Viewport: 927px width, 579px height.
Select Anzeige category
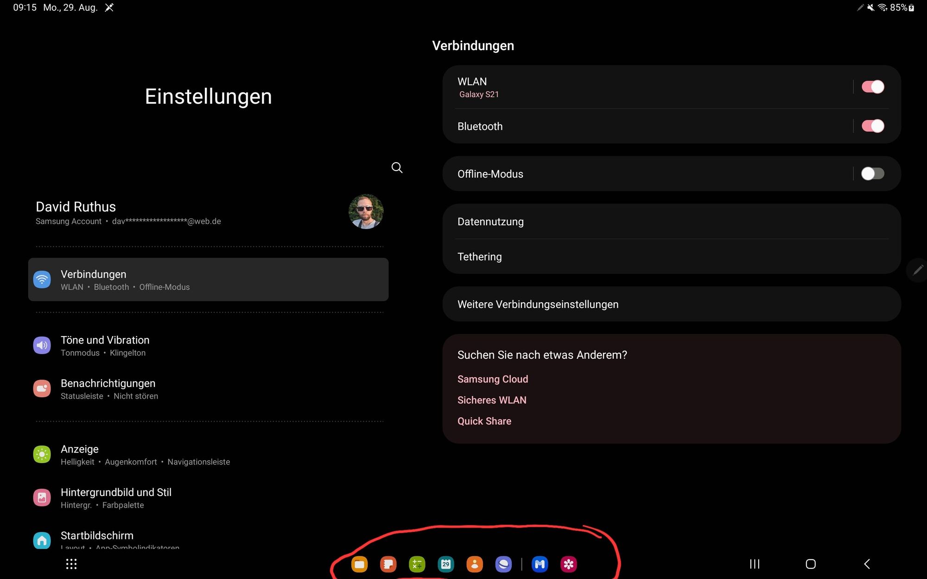[x=208, y=455]
